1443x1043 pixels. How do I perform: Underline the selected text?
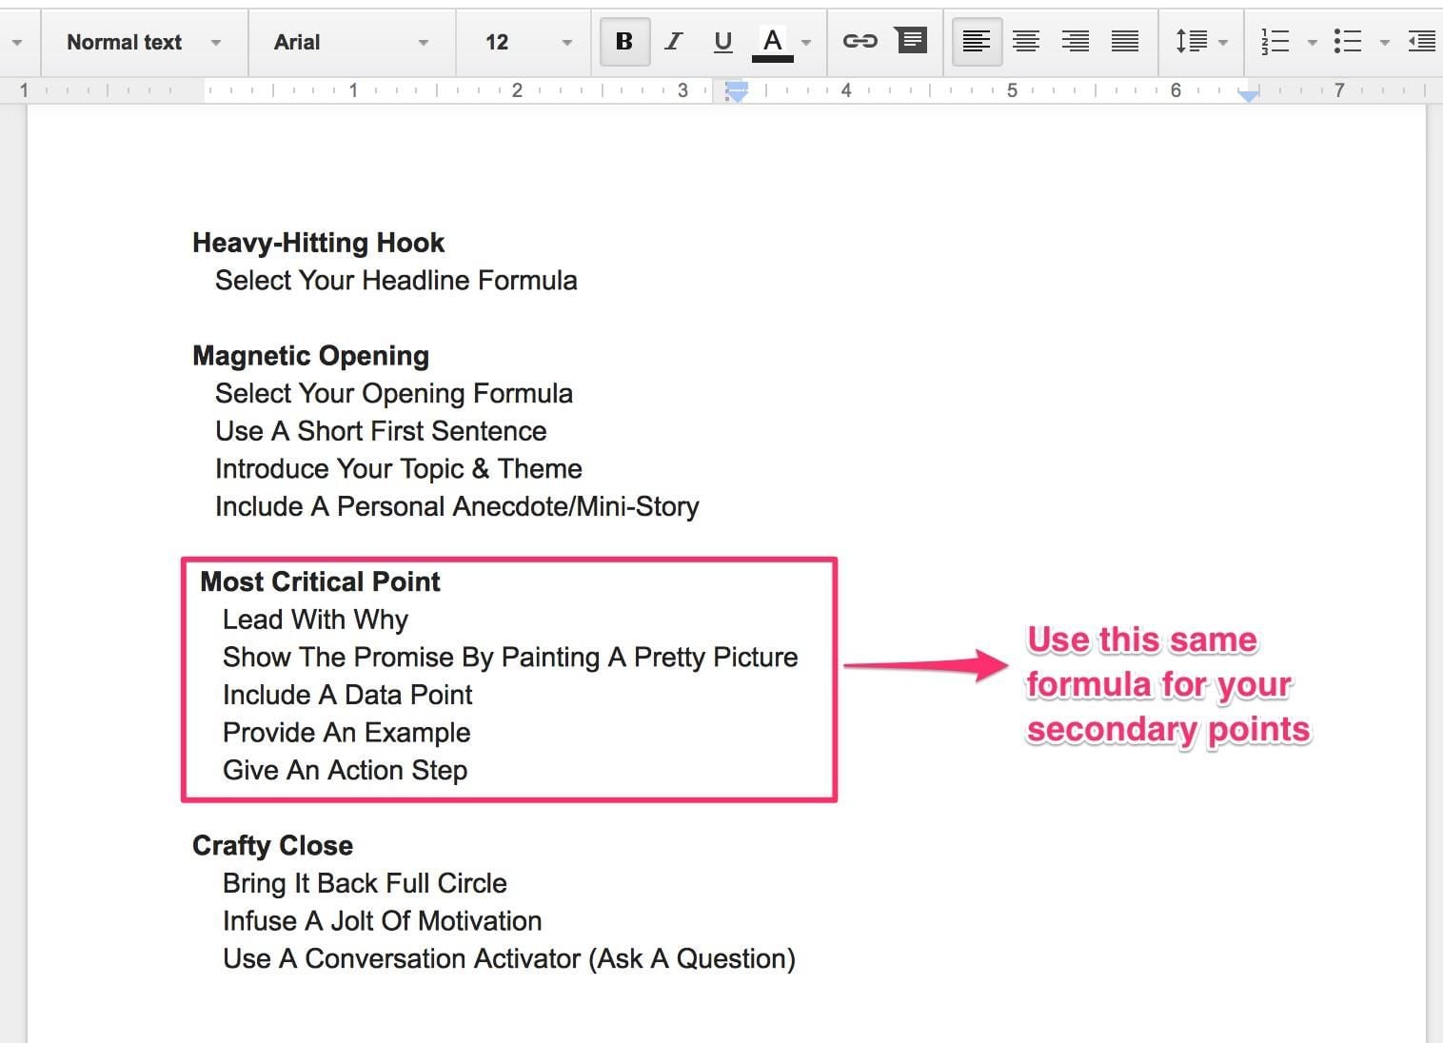(x=722, y=41)
